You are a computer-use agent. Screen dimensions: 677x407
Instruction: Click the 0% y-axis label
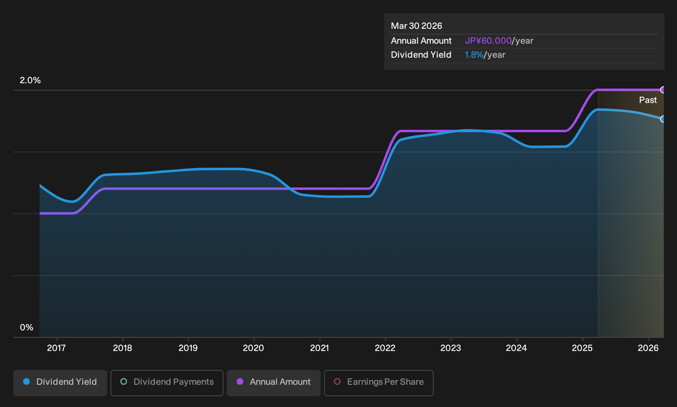tap(26, 327)
